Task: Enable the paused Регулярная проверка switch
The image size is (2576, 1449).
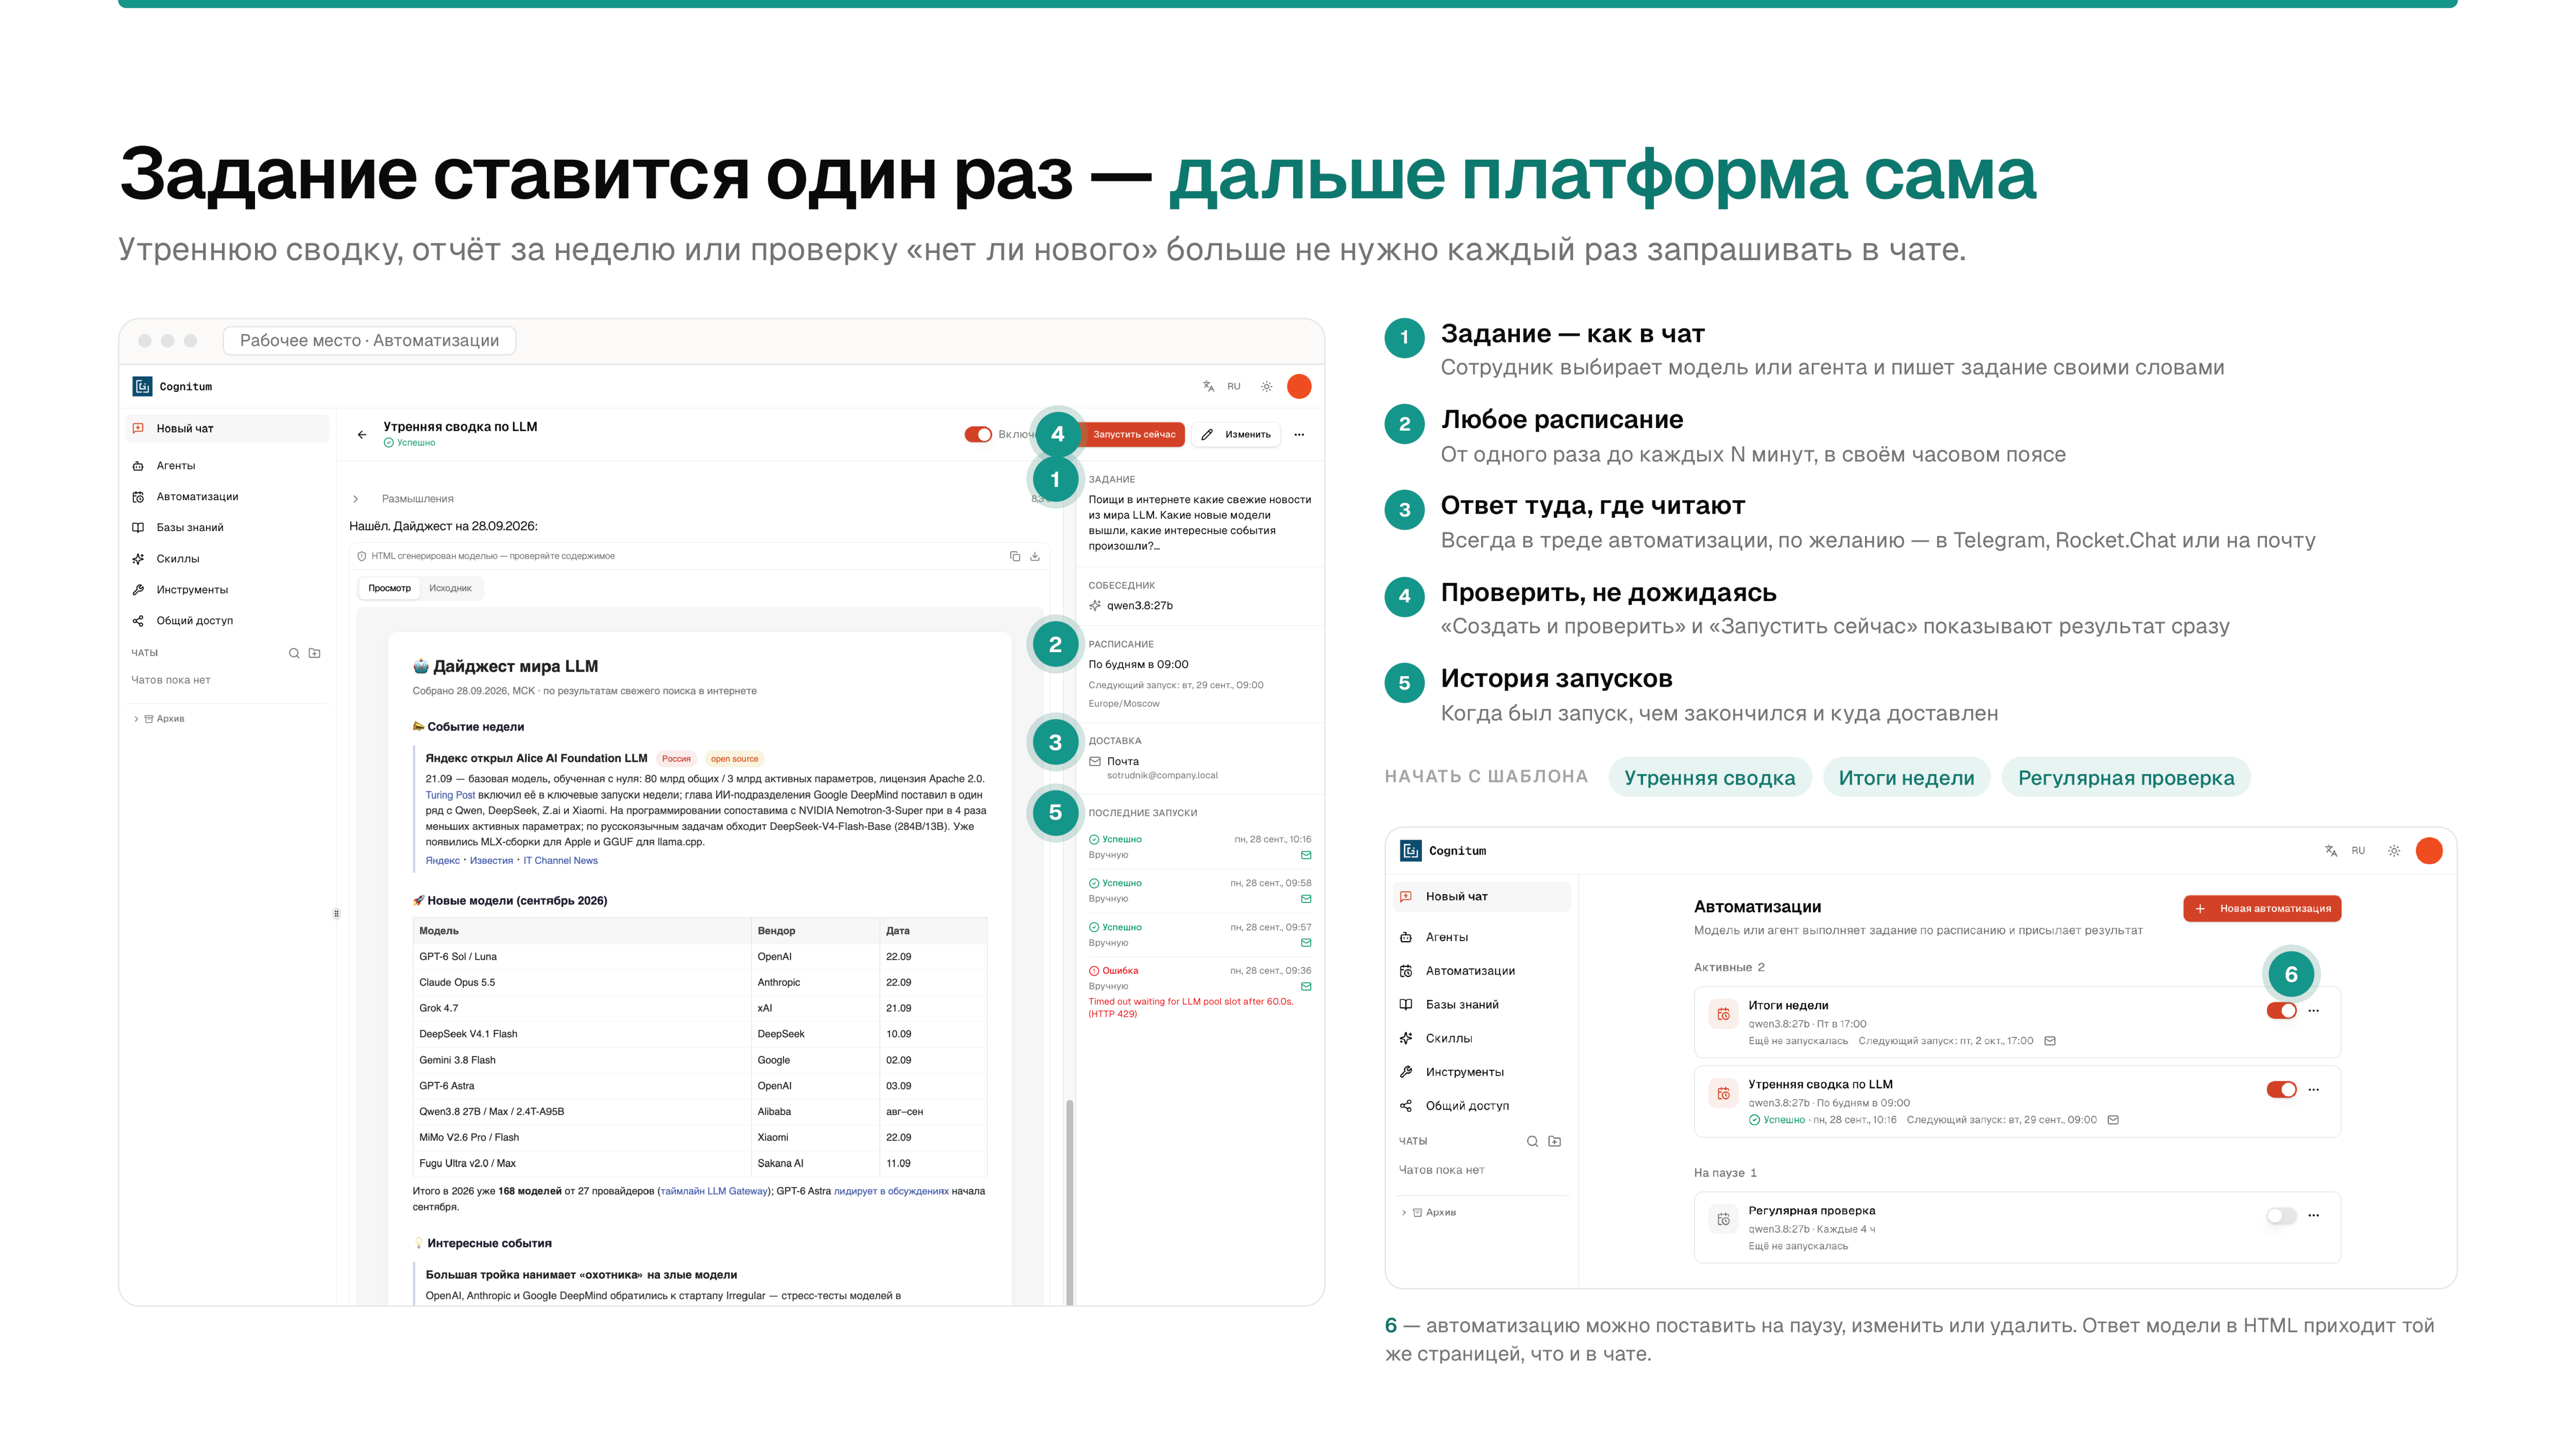Action: tap(2281, 1215)
